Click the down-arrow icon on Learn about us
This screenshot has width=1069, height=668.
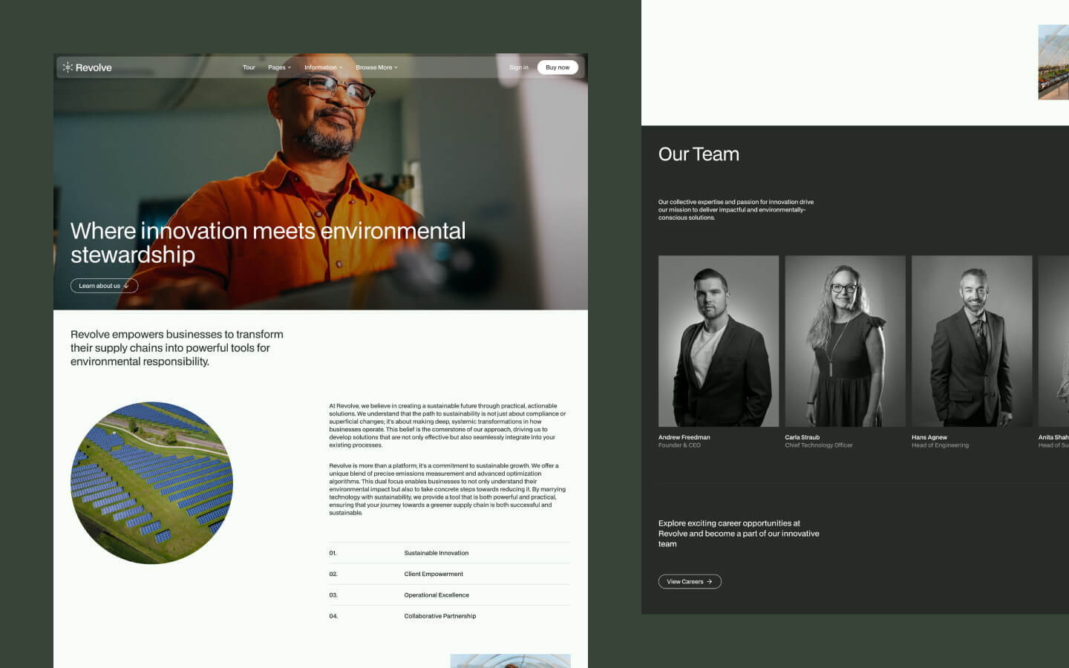[125, 286]
